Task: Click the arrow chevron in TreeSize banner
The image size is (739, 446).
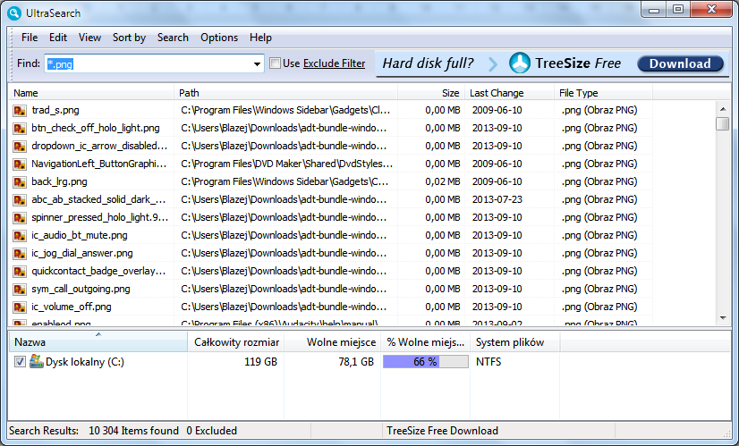Action: tap(492, 63)
